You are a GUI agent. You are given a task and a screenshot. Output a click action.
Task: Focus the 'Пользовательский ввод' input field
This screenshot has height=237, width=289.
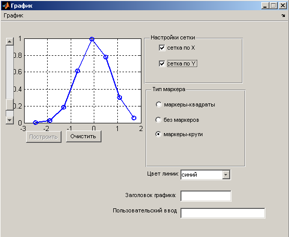(x=223, y=213)
